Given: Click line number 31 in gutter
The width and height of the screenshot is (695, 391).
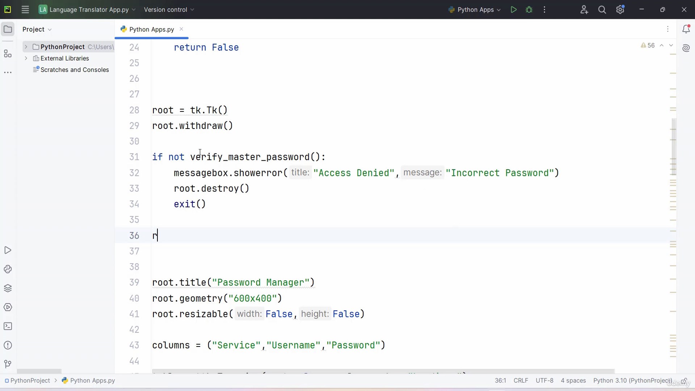Looking at the screenshot, I should [x=134, y=157].
